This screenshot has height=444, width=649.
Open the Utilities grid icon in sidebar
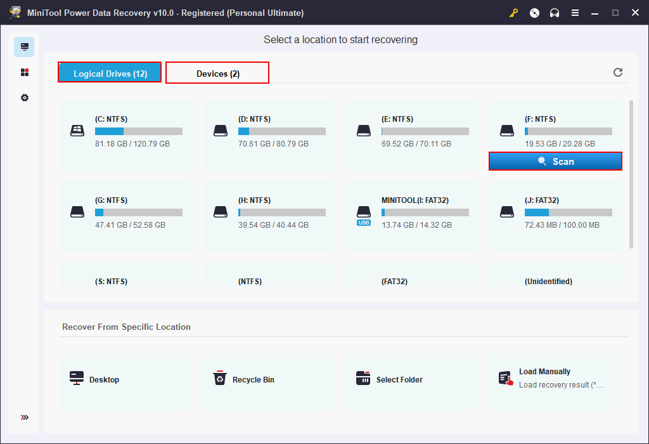25,72
